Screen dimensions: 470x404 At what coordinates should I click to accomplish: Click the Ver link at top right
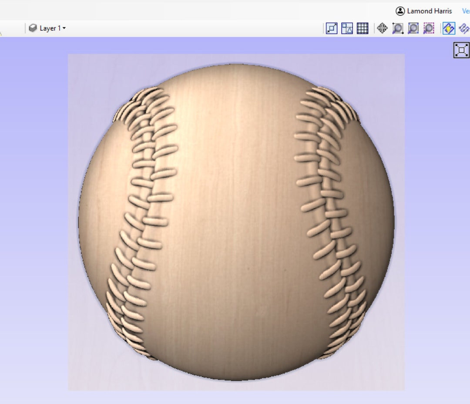click(465, 11)
